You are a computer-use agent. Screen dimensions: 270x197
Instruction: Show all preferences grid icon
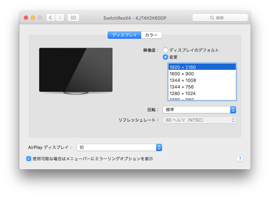pos(73,18)
